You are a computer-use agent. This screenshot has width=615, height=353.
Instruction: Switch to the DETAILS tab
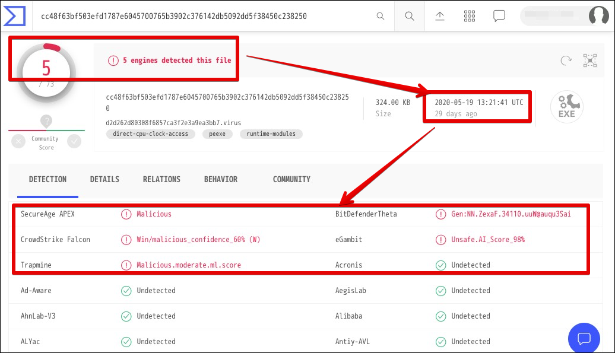(104, 179)
